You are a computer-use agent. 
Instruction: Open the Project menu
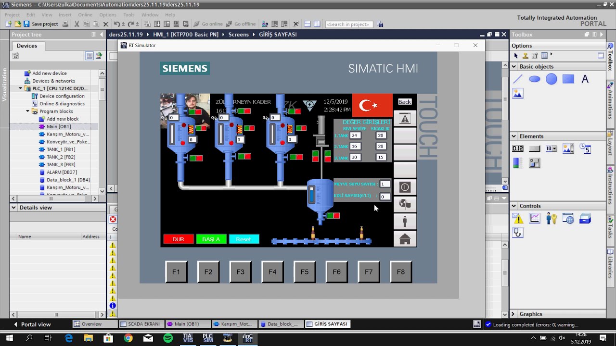click(12, 15)
